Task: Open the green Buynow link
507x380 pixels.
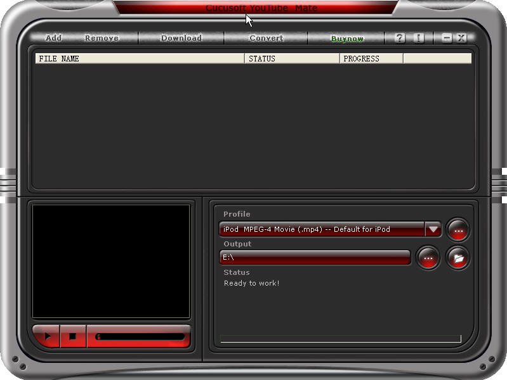Action: point(347,39)
